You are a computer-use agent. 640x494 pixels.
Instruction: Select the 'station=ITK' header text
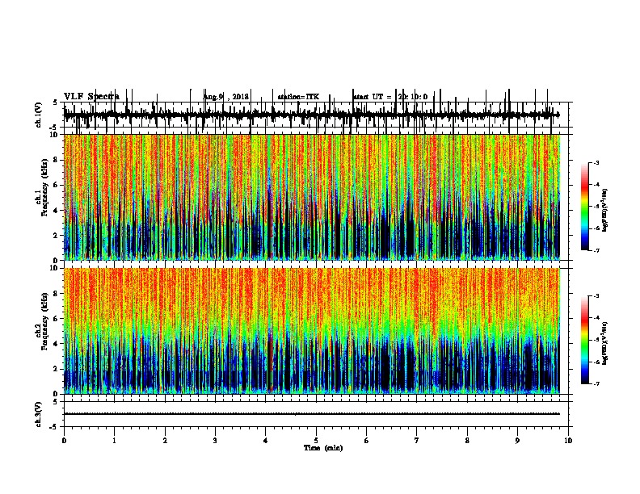298,97
